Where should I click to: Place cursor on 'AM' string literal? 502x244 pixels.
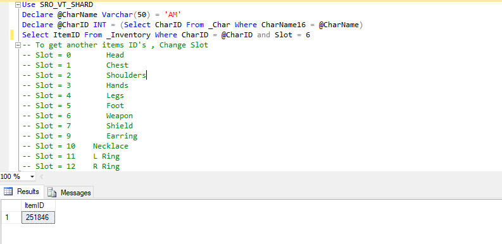[x=173, y=15]
